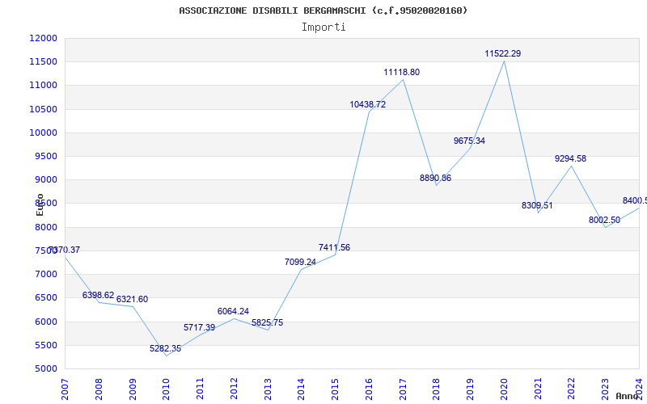Select the 8890.86 data label
The image size is (647, 404).
435,178
